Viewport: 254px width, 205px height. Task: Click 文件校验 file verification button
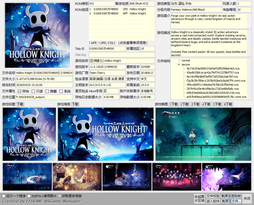click(x=213, y=196)
